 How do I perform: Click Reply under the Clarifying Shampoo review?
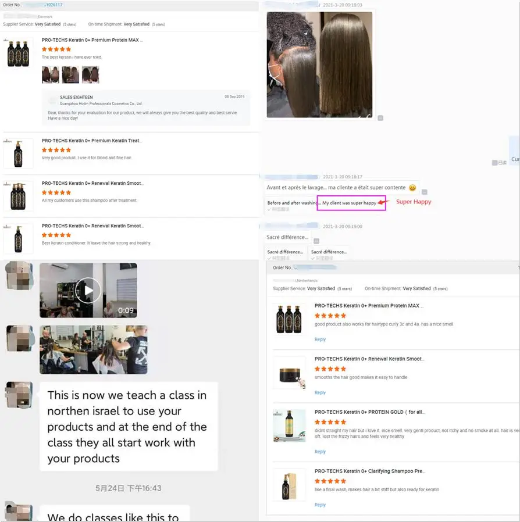(320, 505)
